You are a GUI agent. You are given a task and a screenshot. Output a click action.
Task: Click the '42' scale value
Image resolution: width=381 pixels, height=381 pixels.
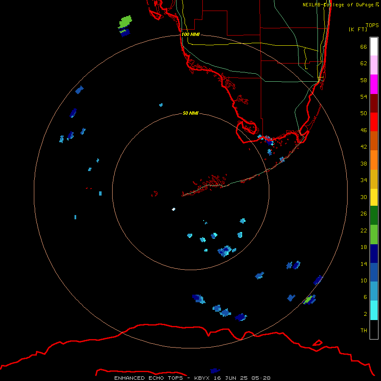tap(364, 147)
